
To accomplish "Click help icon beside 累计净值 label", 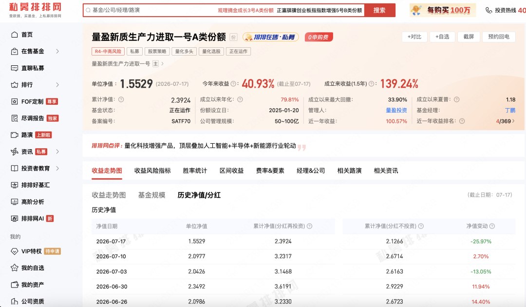I will (x=121, y=99).
